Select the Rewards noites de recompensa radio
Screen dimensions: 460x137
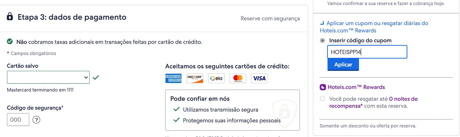point(323,99)
